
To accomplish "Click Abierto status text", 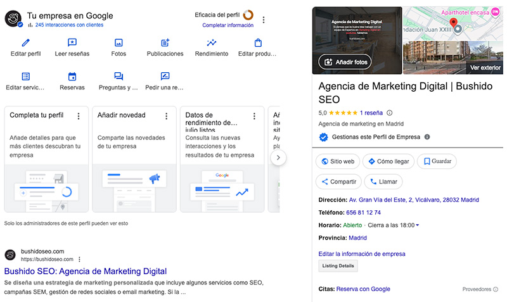I will 352,225.
